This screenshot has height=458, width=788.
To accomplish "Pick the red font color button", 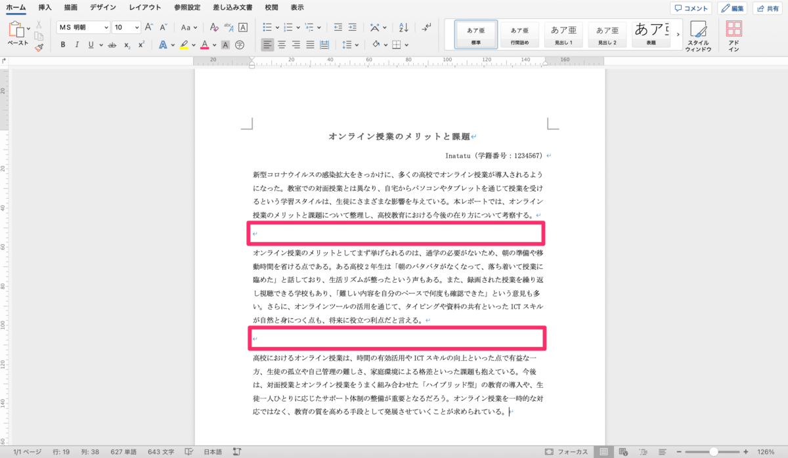I will (204, 45).
